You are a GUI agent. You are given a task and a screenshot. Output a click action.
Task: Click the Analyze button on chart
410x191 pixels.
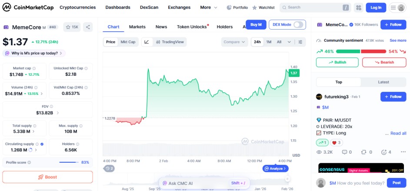(x=276, y=168)
